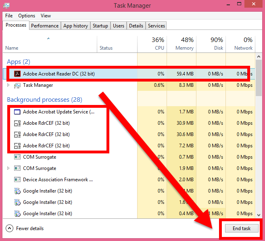Click the 8.3 MB memory value
This screenshot has height=241, width=265.
point(186,85)
